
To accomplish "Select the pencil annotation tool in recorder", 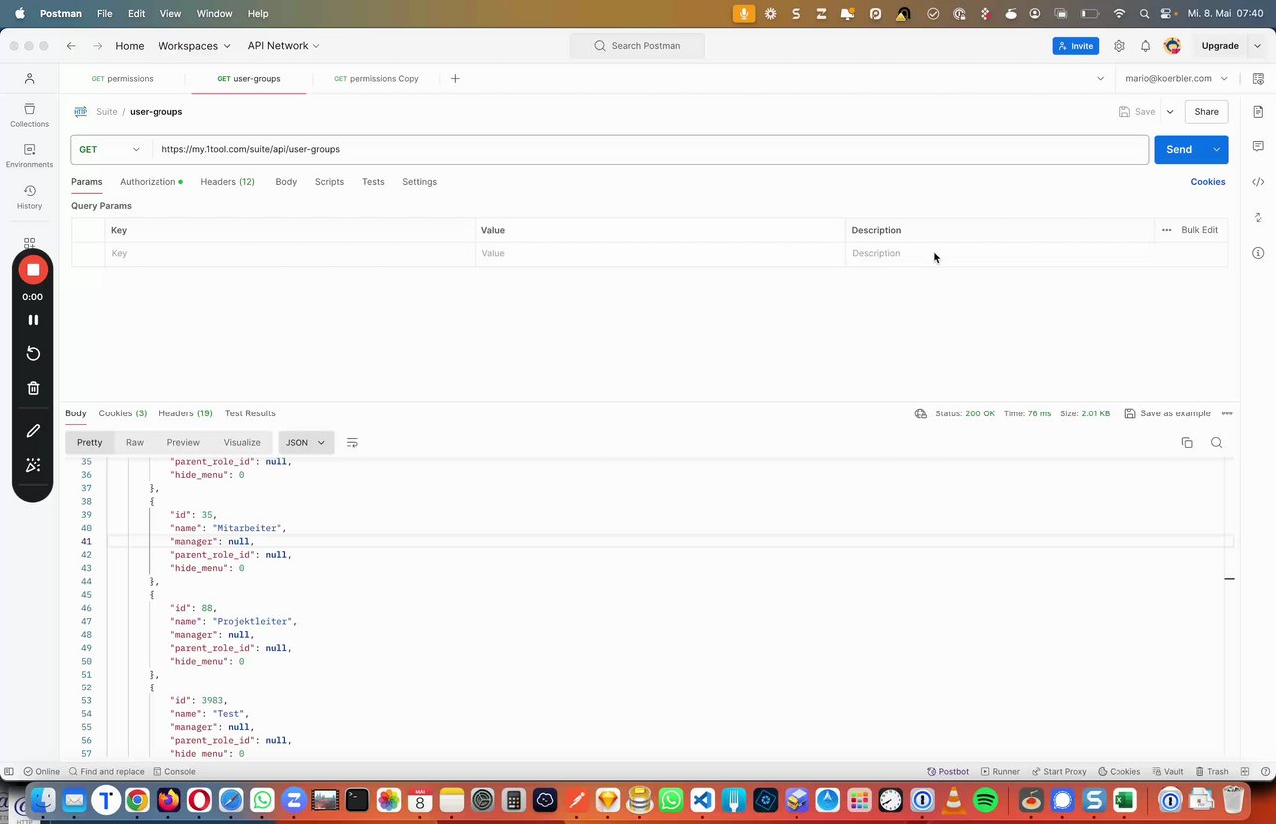I will 33,431.
